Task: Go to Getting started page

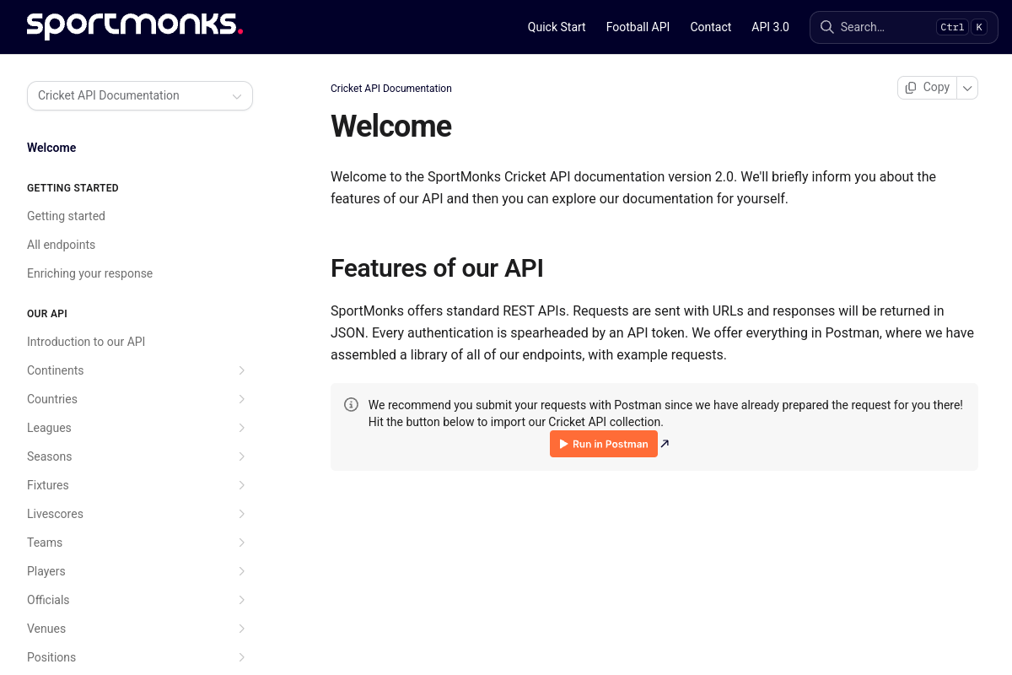Action: (x=66, y=216)
